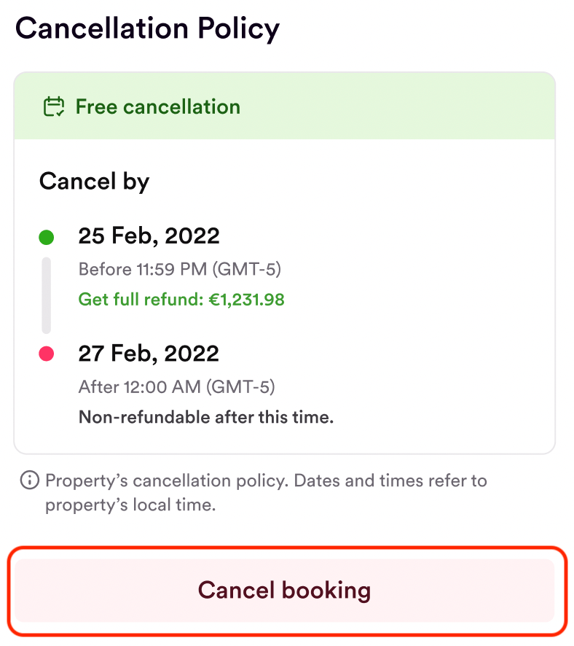Click the gray timeline bar between the dots
Image resolution: width=574 pixels, height=646 pixels.
point(46,295)
